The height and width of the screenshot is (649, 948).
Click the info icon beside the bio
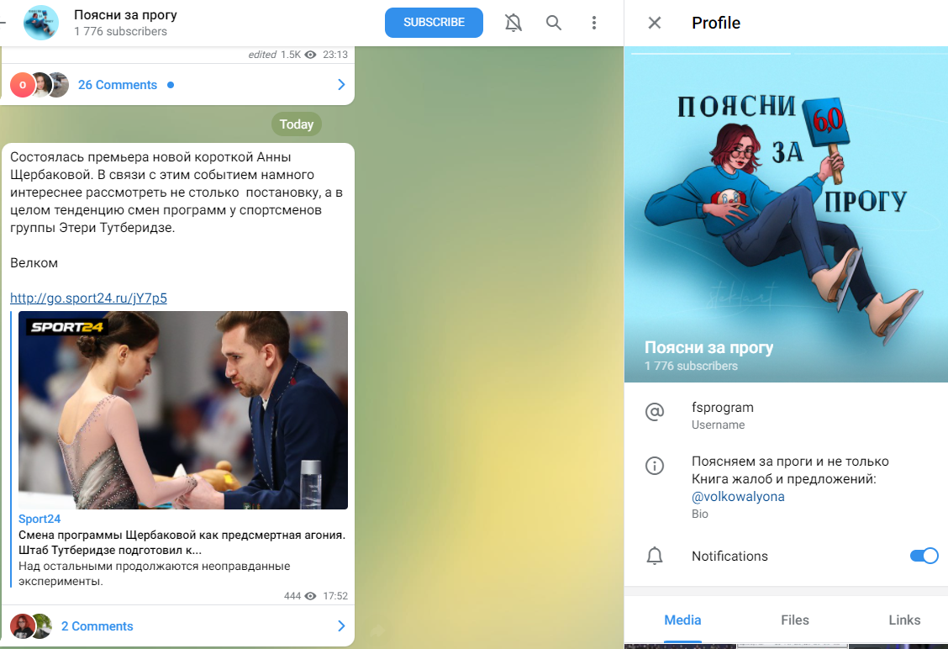point(654,466)
